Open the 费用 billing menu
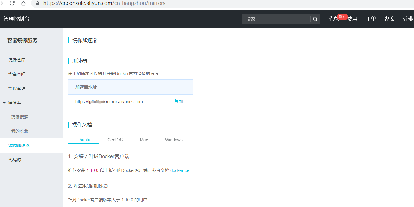414x207 pixels. click(x=352, y=19)
